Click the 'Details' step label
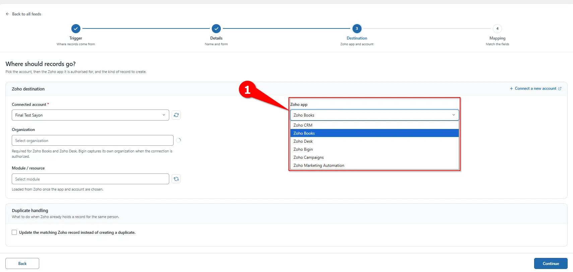Screen dimensions: 573x272 coord(216,38)
